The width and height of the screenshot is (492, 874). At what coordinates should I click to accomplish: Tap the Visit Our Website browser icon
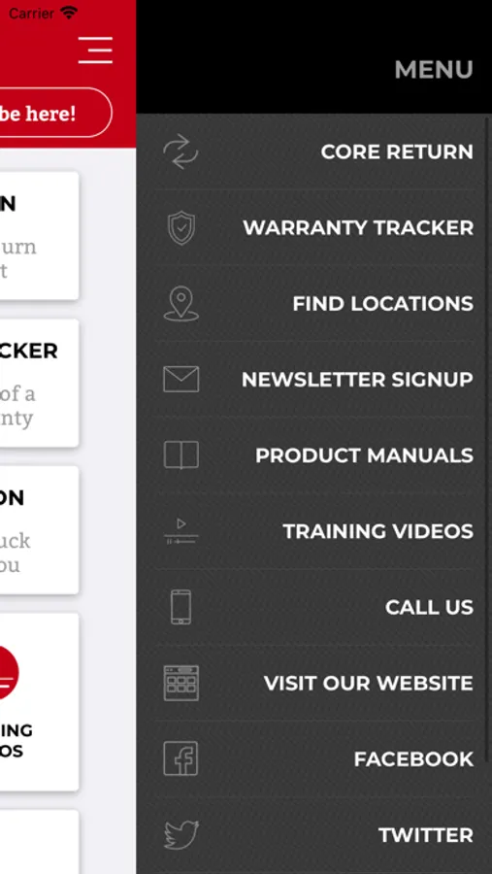tap(181, 683)
